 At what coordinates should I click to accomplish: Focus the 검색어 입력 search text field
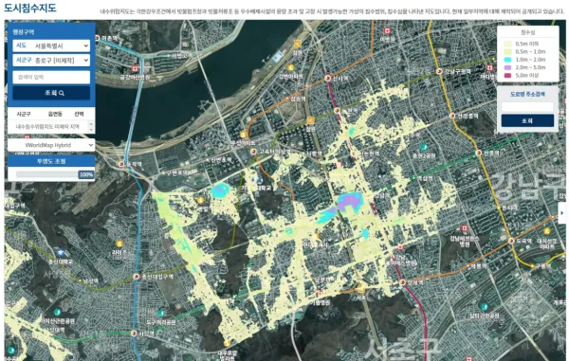pyautogui.click(x=51, y=77)
